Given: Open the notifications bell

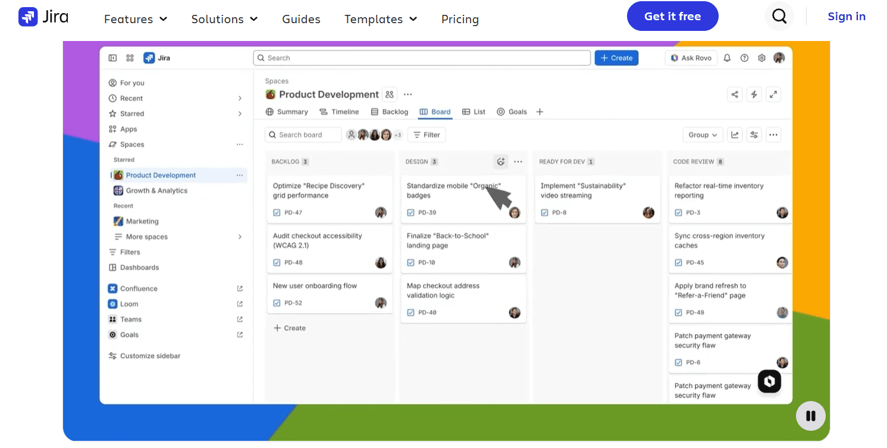Looking at the screenshot, I should pyautogui.click(x=727, y=58).
